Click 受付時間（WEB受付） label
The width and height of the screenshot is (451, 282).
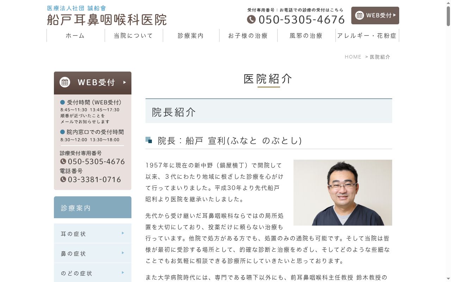click(x=94, y=102)
